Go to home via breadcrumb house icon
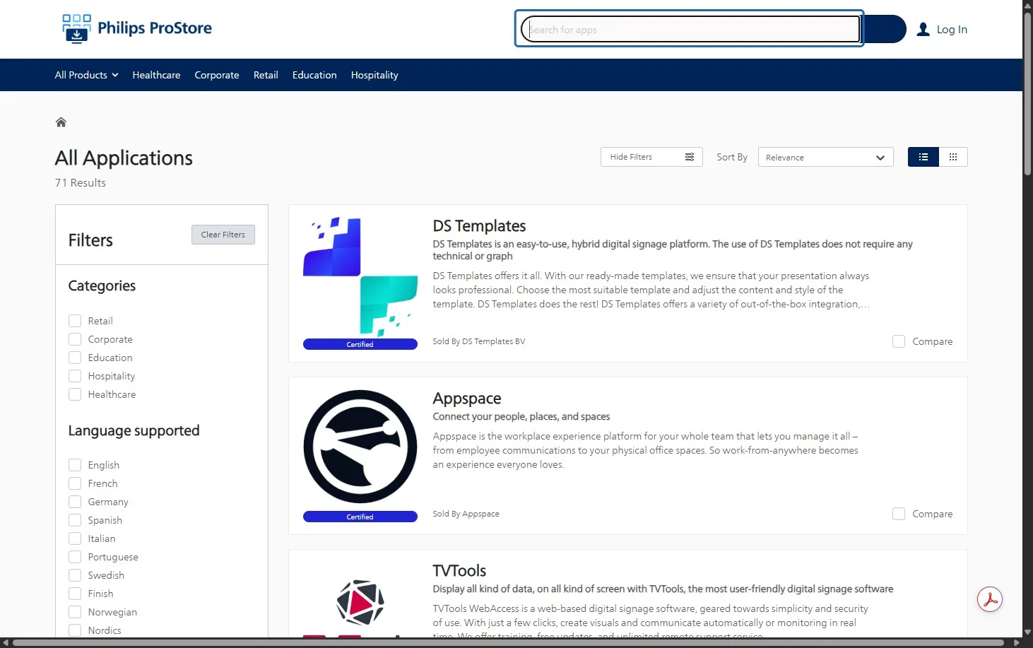Viewport: 1033px width, 648px height. pyautogui.click(x=61, y=122)
